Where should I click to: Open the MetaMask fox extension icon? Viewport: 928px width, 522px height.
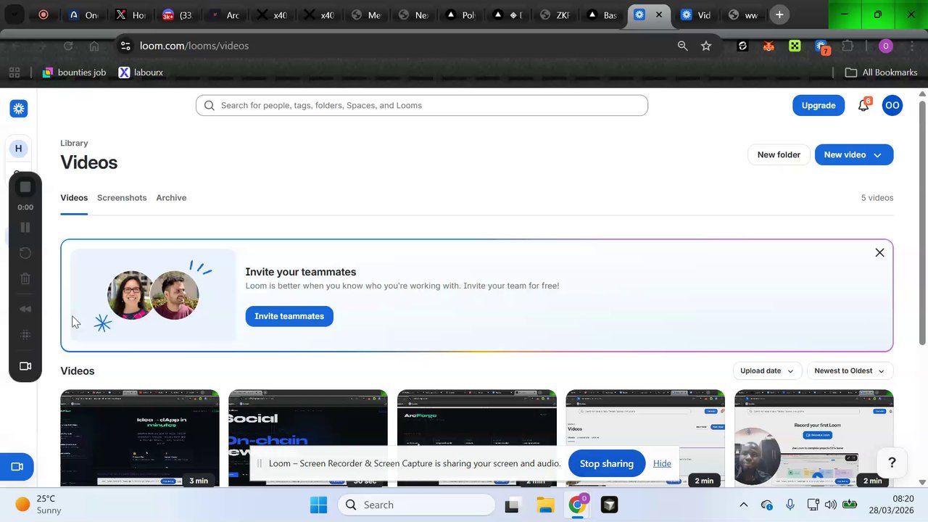coord(768,46)
